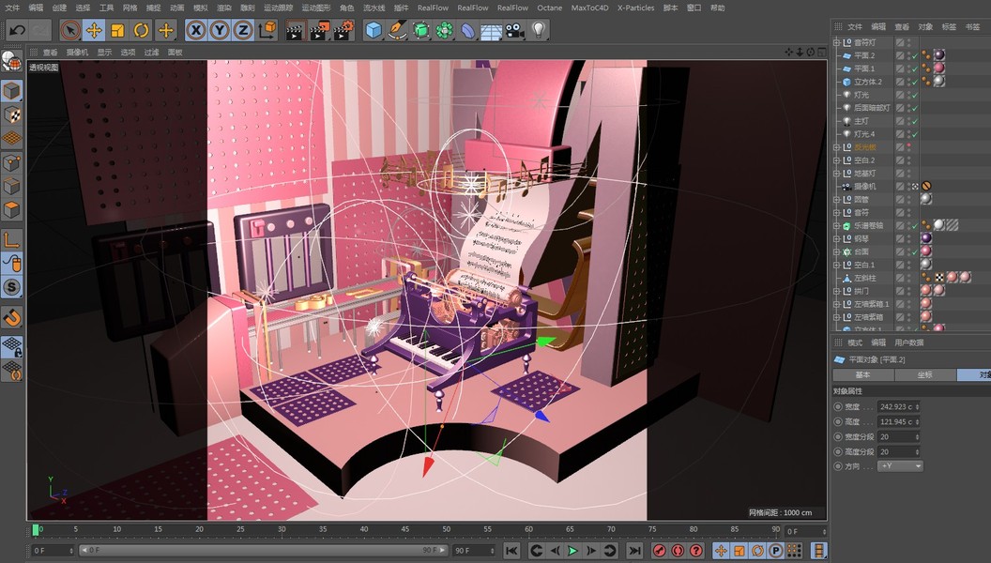Open the viewport 摄像机 menu

click(x=78, y=53)
